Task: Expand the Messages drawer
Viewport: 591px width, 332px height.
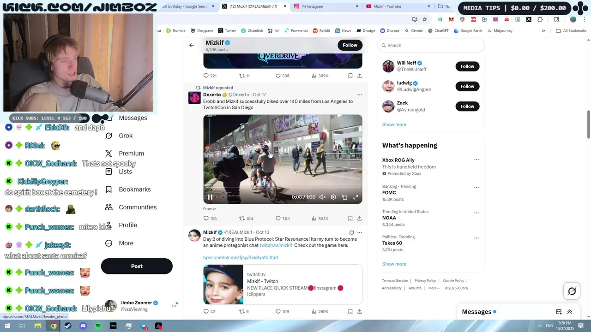Action: point(570,312)
